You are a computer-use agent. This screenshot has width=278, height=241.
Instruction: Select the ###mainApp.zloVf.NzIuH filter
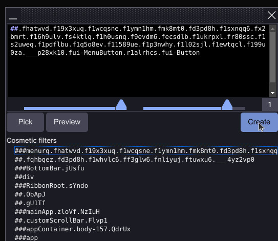[57, 212]
